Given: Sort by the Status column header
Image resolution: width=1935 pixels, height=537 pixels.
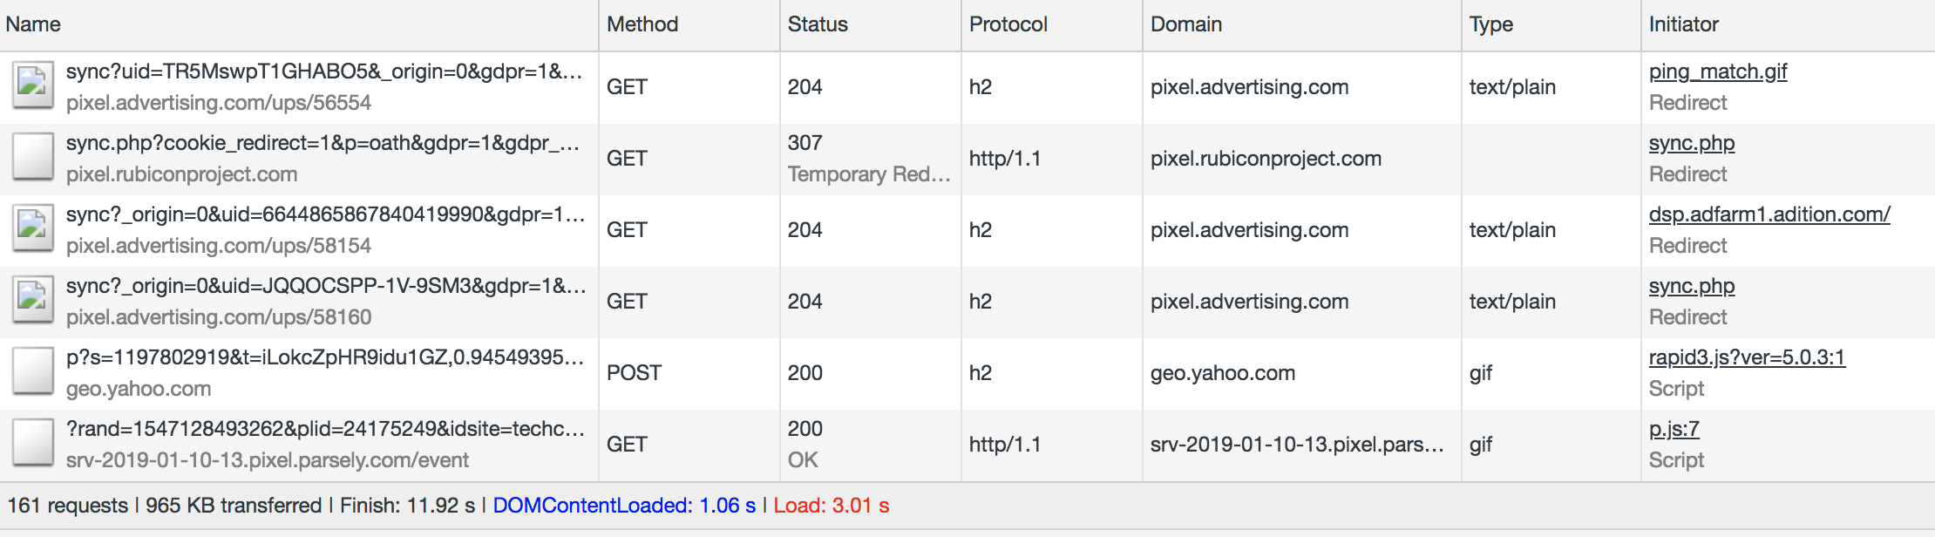Looking at the screenshot, I should tap(871, 24).
